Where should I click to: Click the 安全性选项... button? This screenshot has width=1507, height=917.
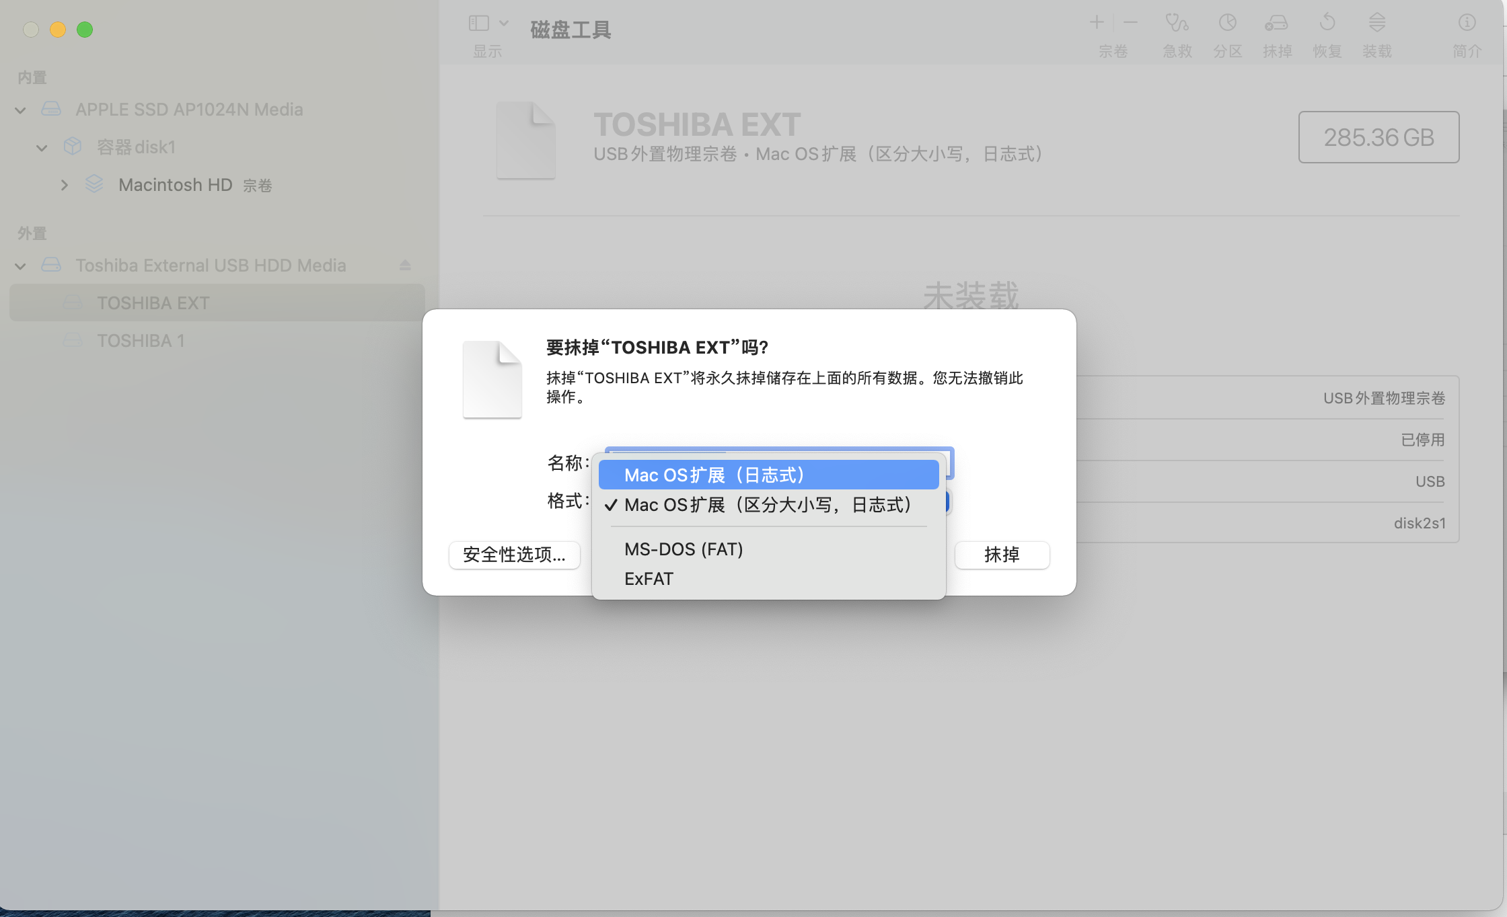(515, 555)
